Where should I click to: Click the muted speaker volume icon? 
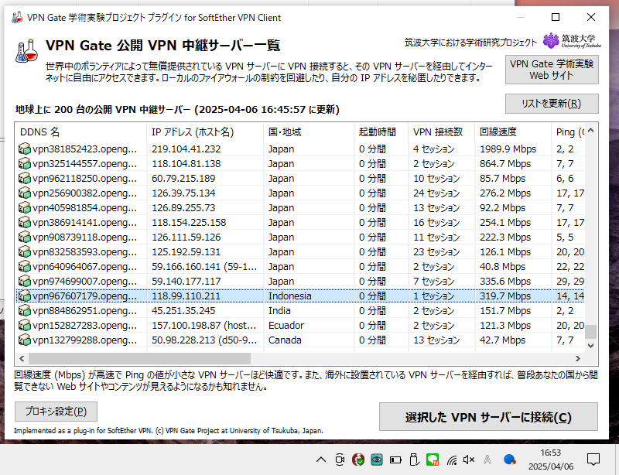[469, 460]
